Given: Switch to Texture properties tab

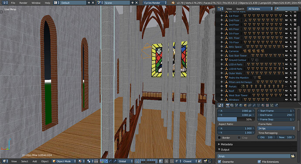Looking at the screenshot, I should [x=267, y=105].
